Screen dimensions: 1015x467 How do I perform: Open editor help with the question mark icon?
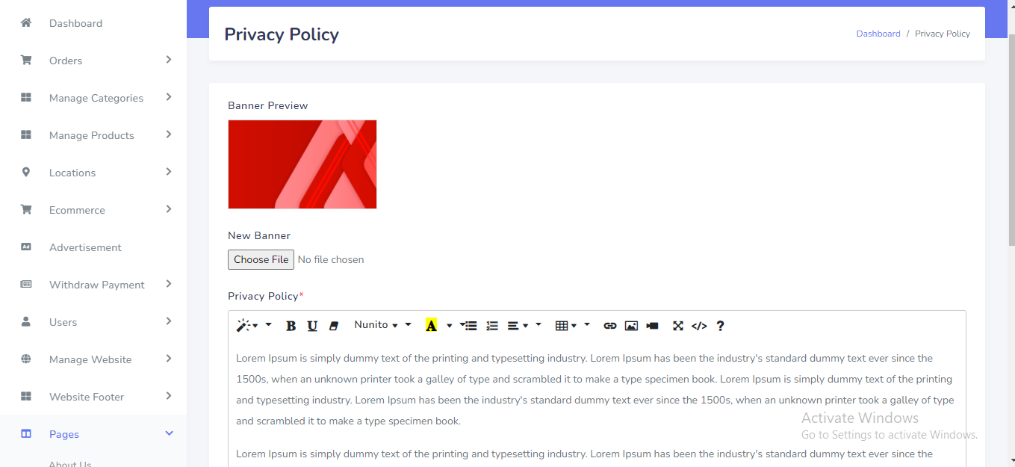720,326
